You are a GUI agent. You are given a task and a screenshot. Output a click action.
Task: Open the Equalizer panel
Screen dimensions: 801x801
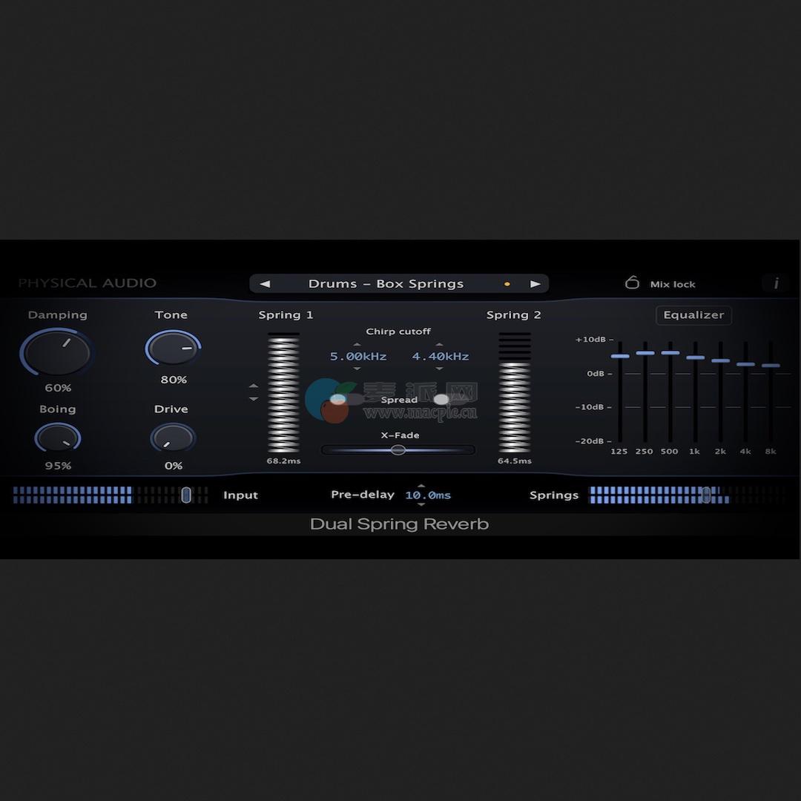(x=693, y=315)
